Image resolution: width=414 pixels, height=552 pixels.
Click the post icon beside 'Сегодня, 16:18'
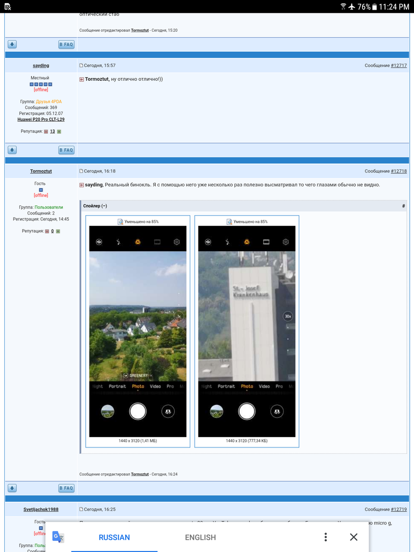pos(81,171)
